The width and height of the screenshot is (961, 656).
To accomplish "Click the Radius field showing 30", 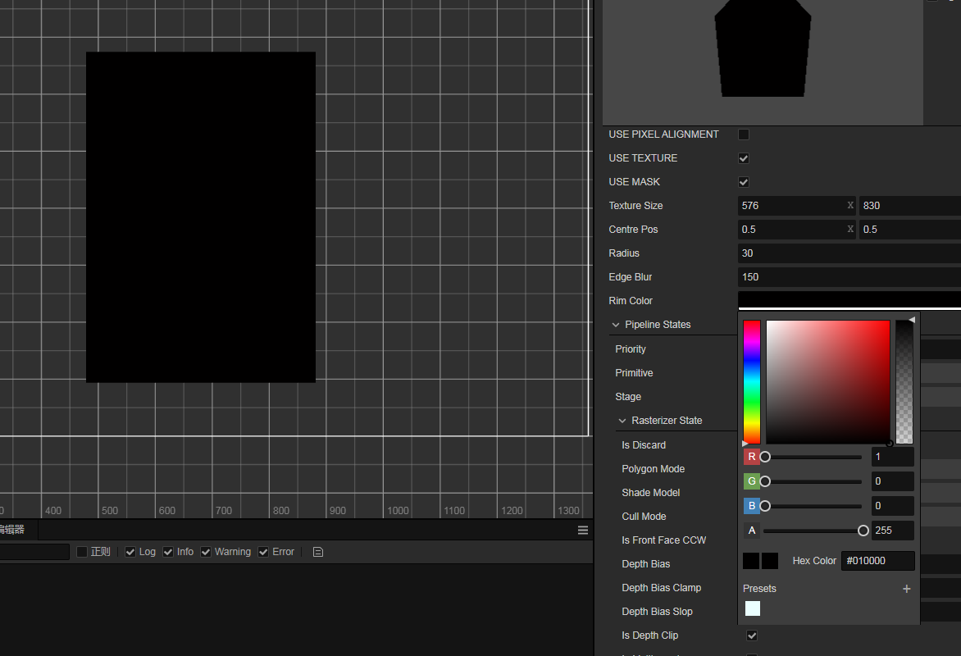I will click(x=849, y=253).
